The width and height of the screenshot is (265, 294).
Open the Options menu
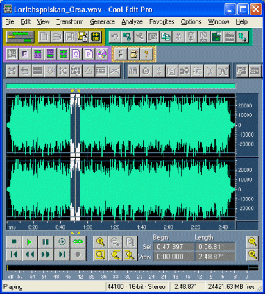[191, 22]
